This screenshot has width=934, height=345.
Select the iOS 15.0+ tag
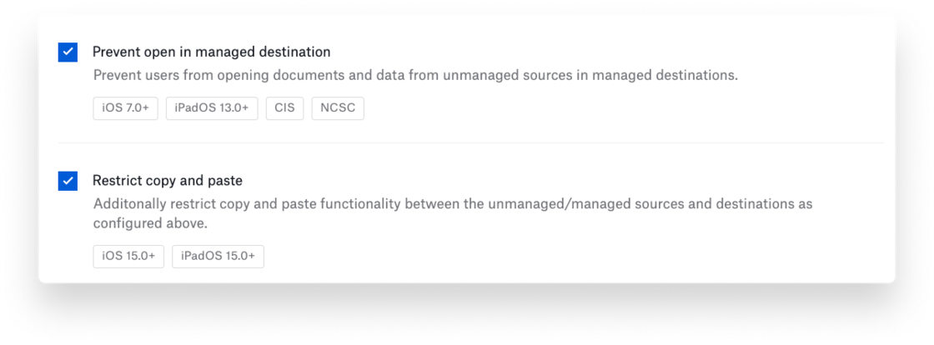[x=128, y=256]
